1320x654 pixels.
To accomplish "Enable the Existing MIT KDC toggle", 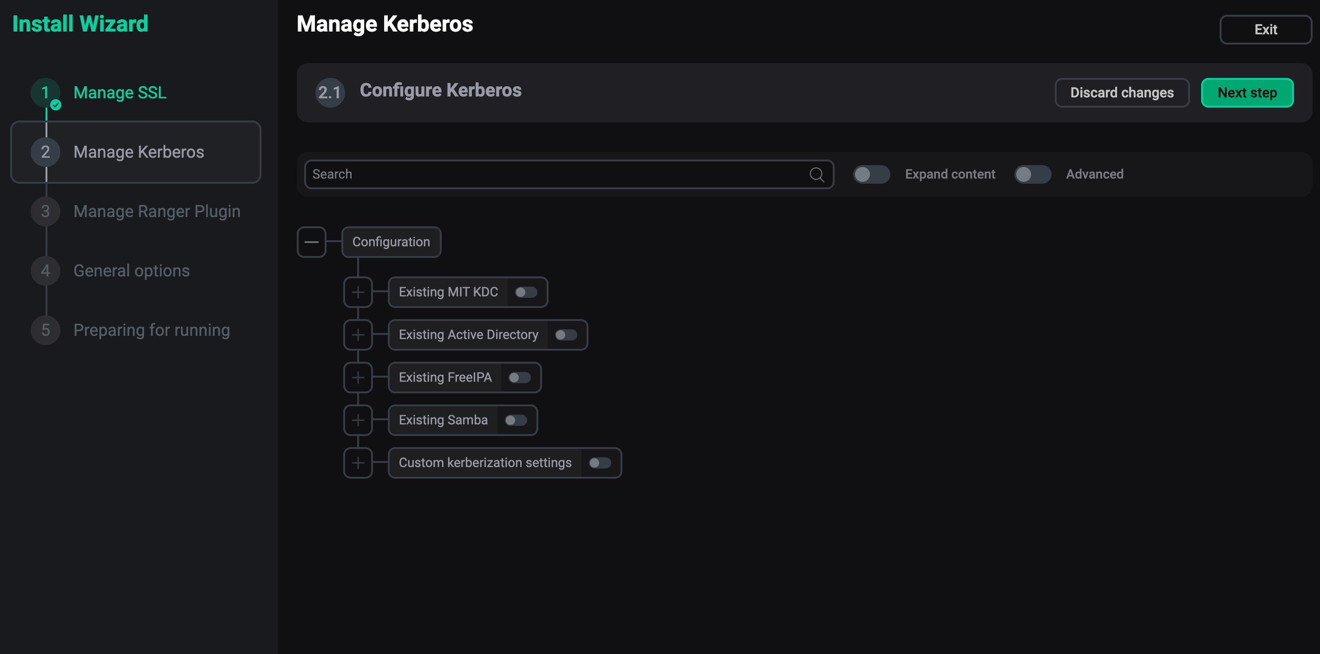I will pyautogui.click(x=526, y=292).
